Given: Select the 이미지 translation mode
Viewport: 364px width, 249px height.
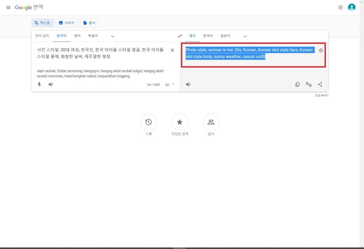Looking at the screenshot, I should click(67, 23).
